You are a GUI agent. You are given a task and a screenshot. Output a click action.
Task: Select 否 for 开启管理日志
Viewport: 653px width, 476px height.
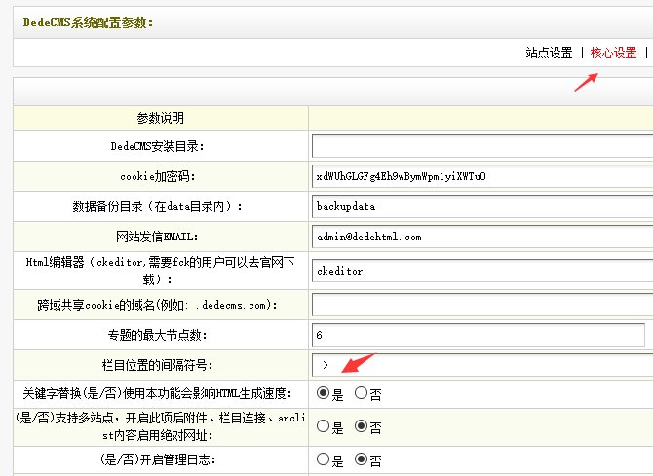click(361, 459)
